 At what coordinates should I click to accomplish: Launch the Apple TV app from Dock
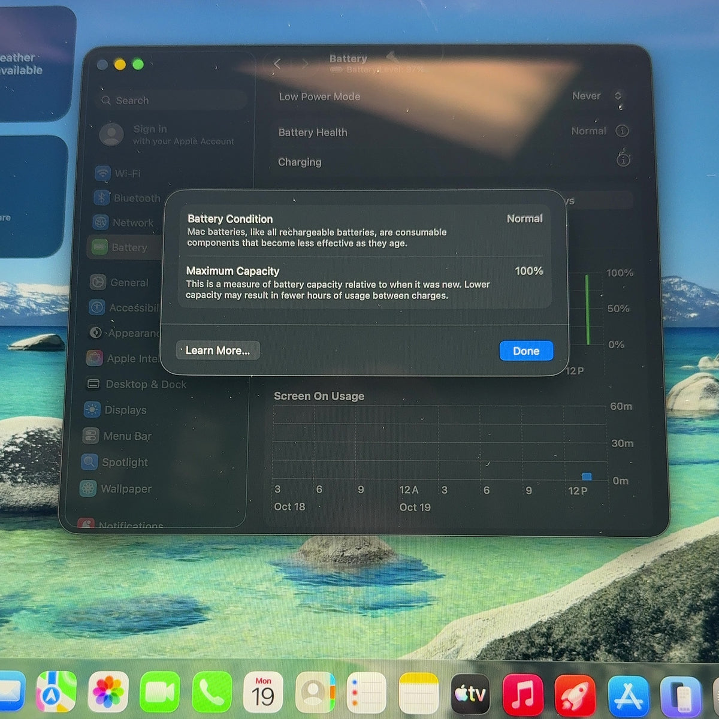click(x=470, y=694)
